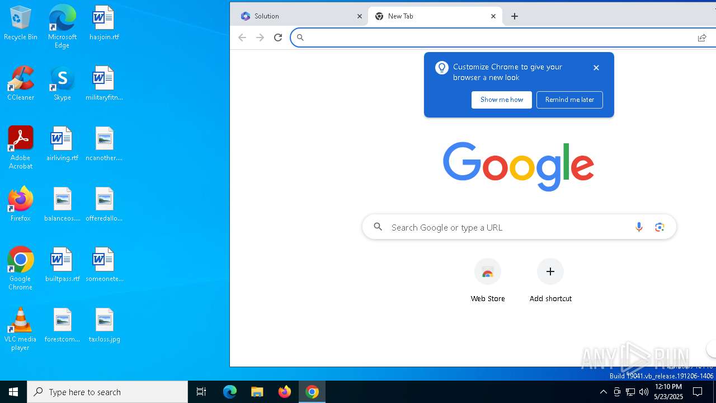Close the Solution tab

click(360, 16)
